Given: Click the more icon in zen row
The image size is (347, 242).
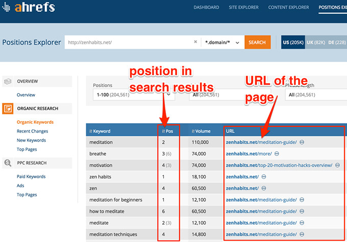Looking at the screenshot, I should click(x=264, y=188).
